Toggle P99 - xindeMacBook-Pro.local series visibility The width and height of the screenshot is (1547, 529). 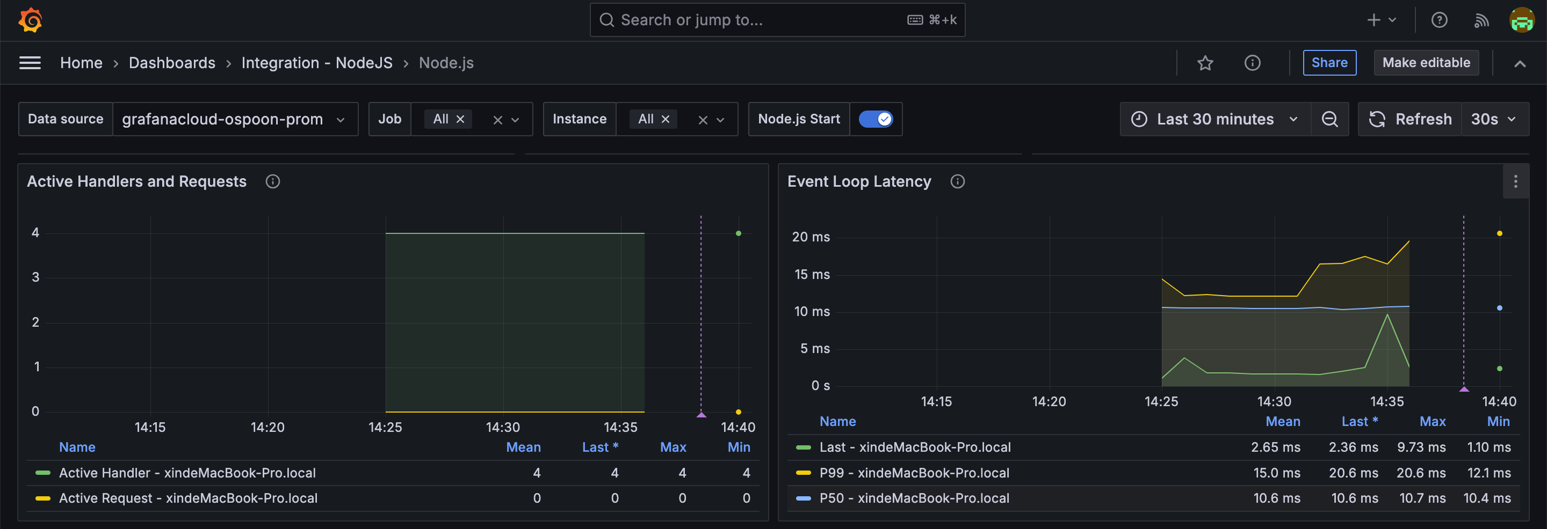[x=914, y=473]
